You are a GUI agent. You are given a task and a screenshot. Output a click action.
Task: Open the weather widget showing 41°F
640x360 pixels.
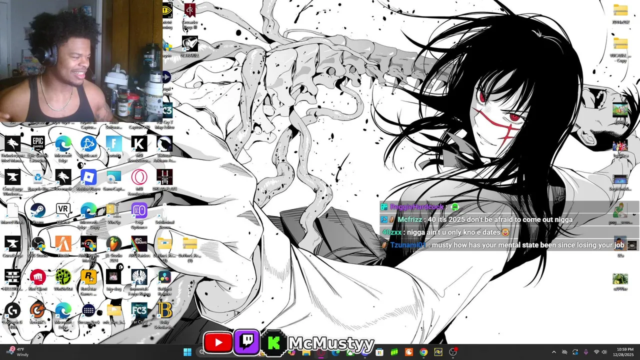pos(18,352)
